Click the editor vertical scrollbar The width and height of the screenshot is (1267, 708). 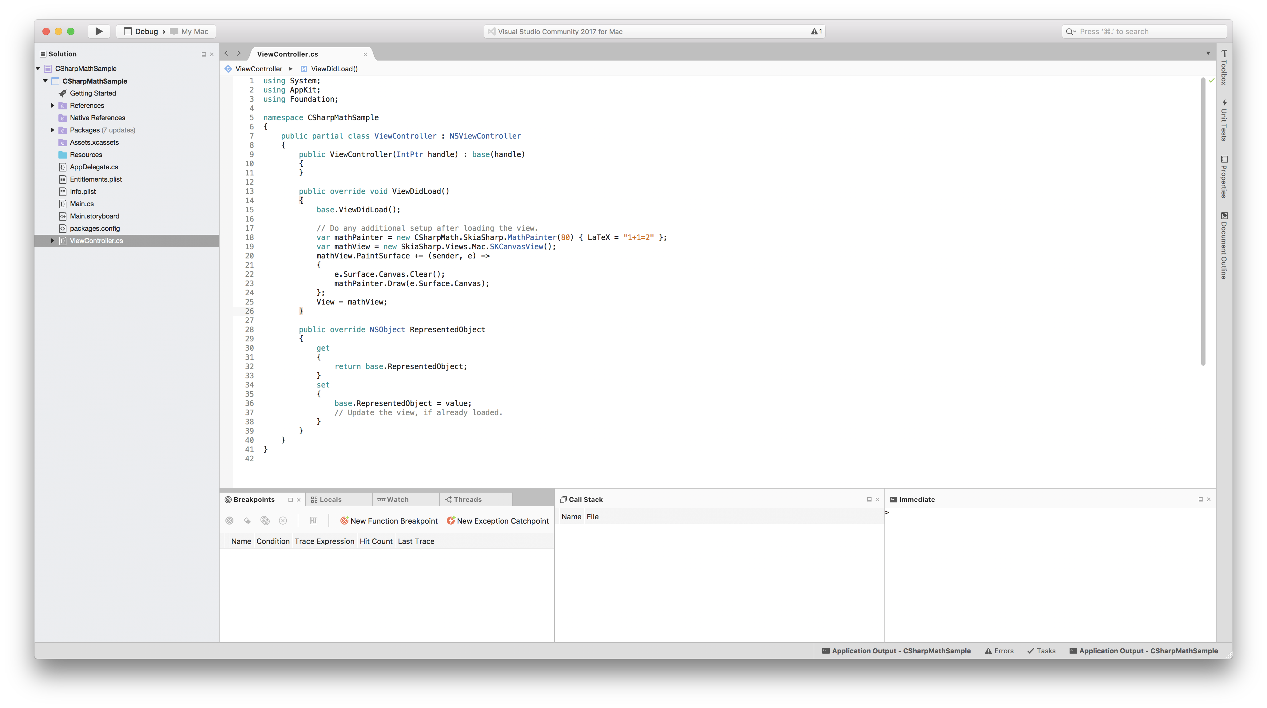(1203, 221)
